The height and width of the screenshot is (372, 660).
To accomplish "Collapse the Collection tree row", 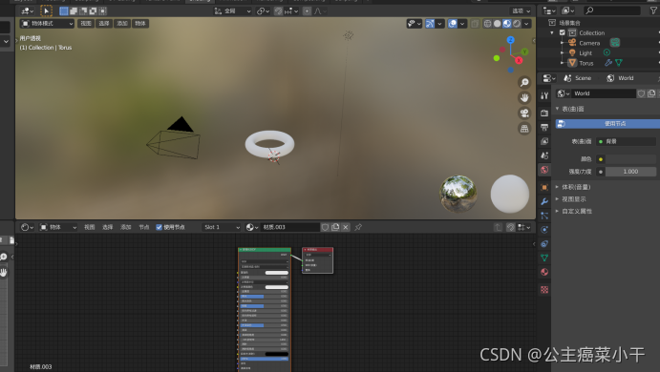I will (552, 32).
